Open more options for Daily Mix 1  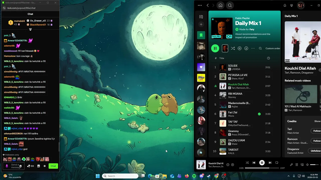point(253,48)
